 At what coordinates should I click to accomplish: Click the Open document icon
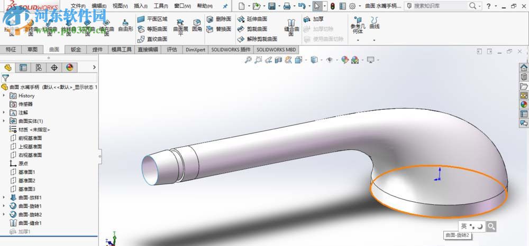[257, 6]
